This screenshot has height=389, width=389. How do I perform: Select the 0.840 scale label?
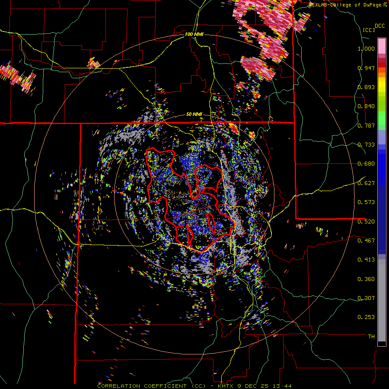366,106
